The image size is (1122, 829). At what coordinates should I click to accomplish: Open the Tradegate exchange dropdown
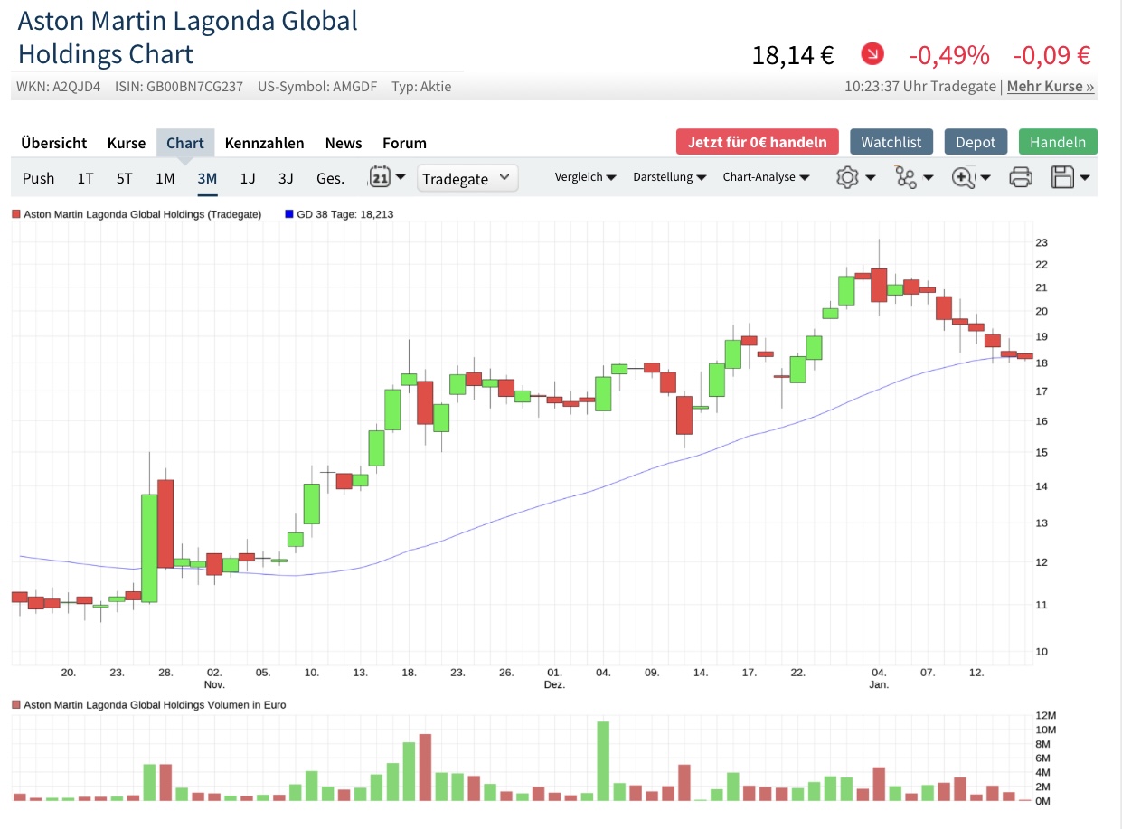click(468, 178)
